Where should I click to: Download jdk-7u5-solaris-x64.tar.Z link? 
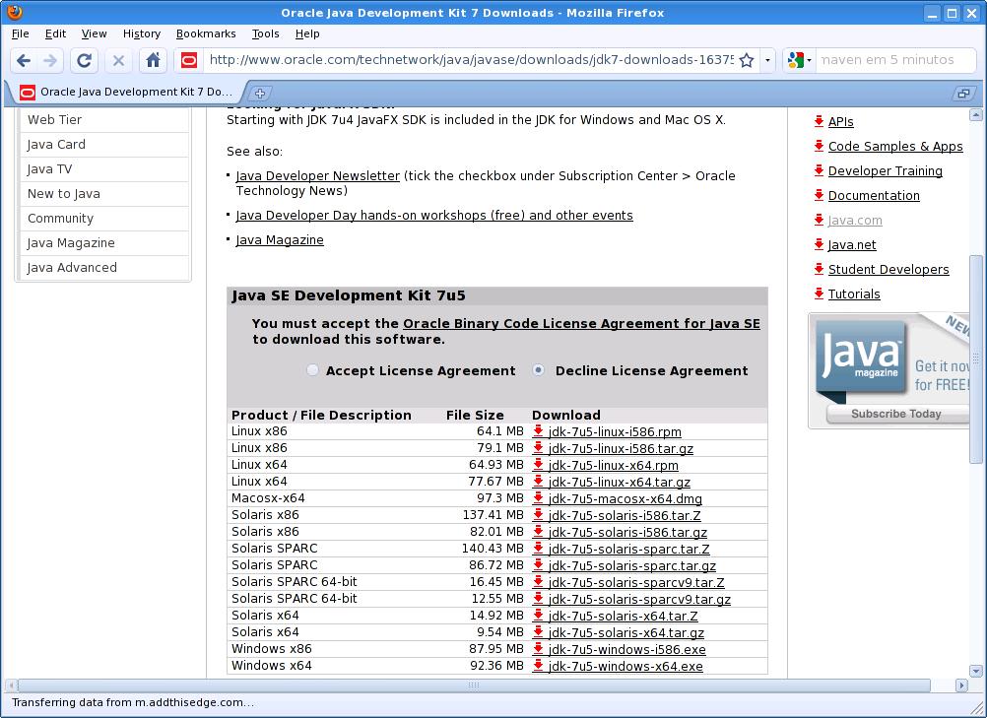coord(624,616)
